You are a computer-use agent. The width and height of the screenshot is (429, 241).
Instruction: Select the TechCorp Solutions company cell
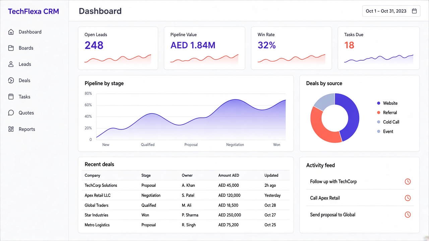coord(101,185)
